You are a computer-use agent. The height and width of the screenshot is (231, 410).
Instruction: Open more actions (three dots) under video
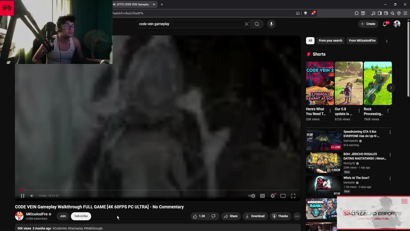point(297,216)
